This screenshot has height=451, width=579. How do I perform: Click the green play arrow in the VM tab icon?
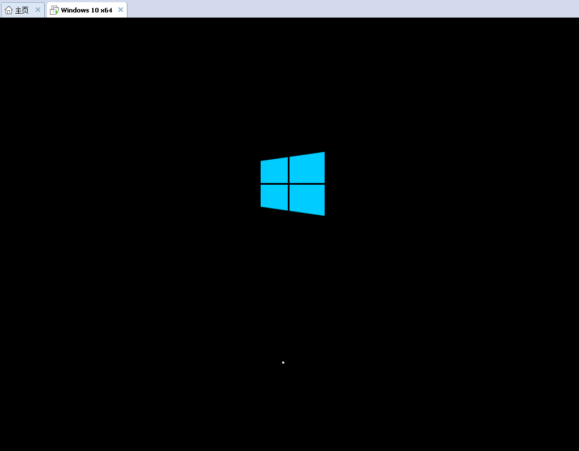click(56, 11)
